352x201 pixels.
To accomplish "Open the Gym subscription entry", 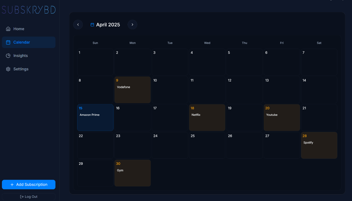I will [x=120, y=170].
